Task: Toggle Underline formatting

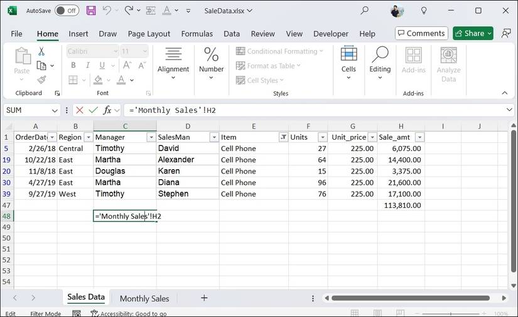Action: pyautogui.click(x=102, y=65)
